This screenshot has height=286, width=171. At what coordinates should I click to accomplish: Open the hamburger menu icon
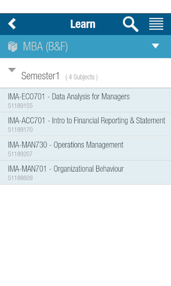[x=156, y=24]
